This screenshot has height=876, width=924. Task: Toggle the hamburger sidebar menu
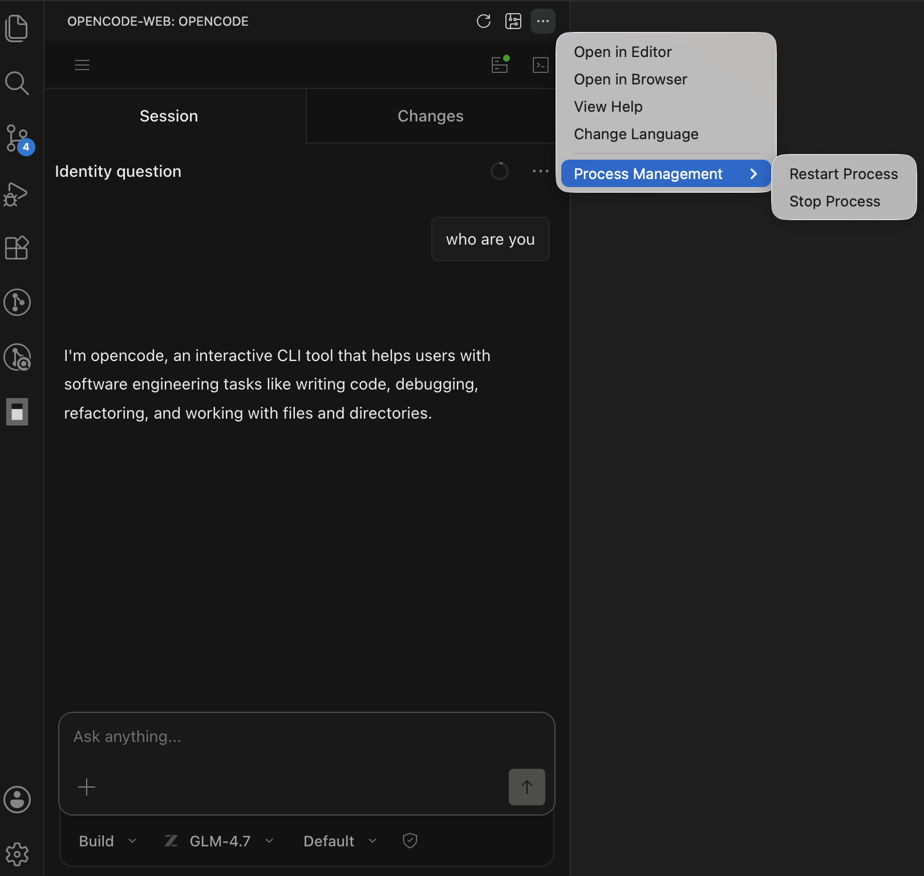[82, 65]
